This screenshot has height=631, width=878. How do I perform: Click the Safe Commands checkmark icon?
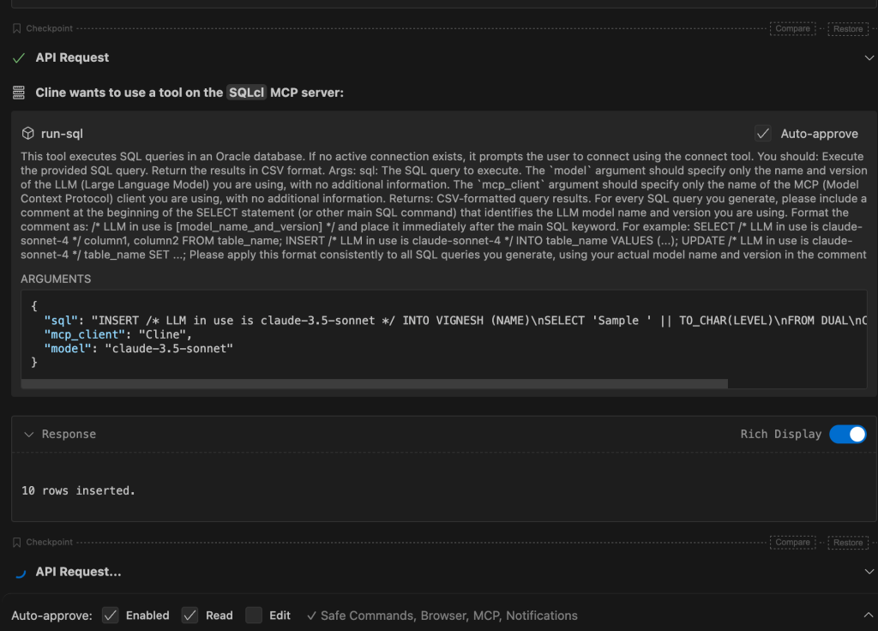coord(311,616)
